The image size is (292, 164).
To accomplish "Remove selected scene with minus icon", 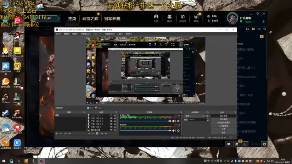I will click(61, 133).
